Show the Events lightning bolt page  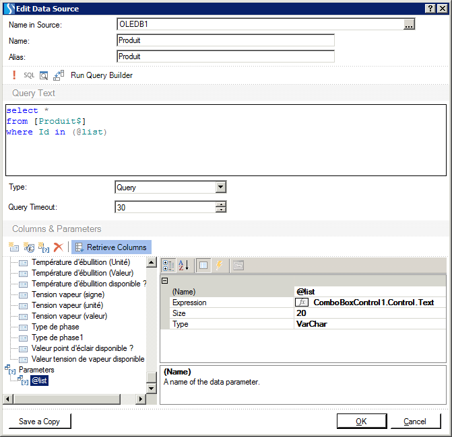(219, 266)
